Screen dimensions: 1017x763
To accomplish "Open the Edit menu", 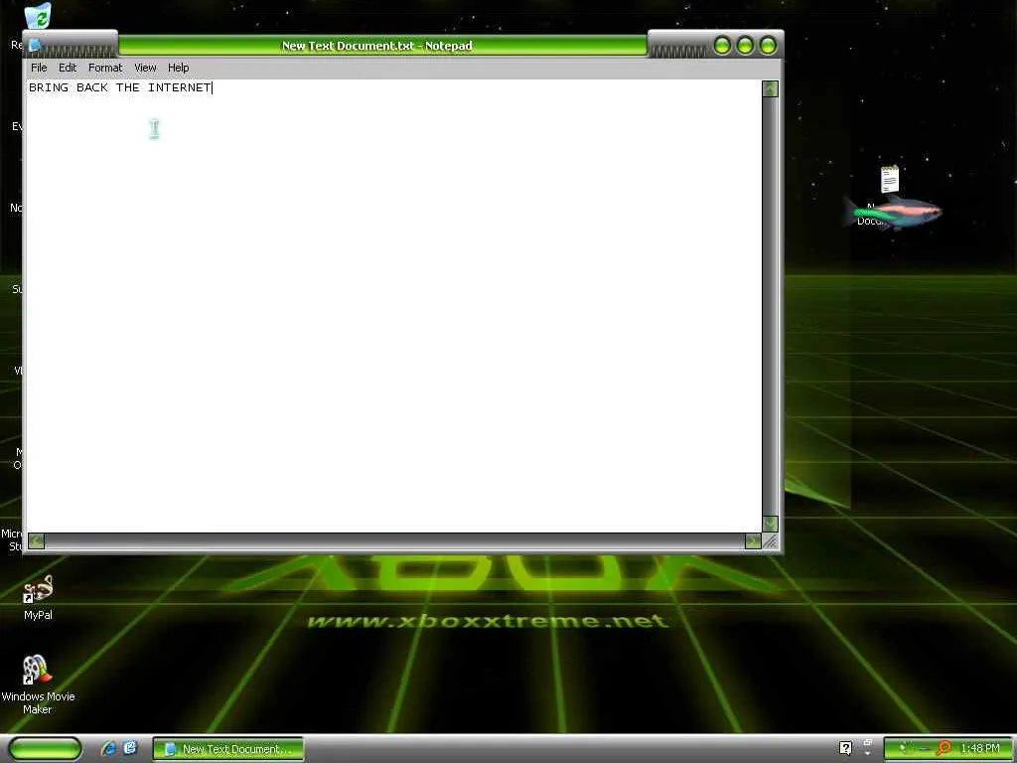I will point(68,68).
